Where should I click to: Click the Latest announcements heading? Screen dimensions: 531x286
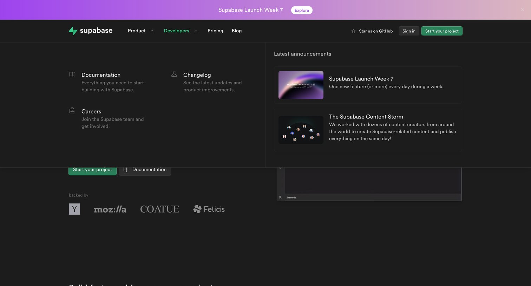(x=302, y=54)
